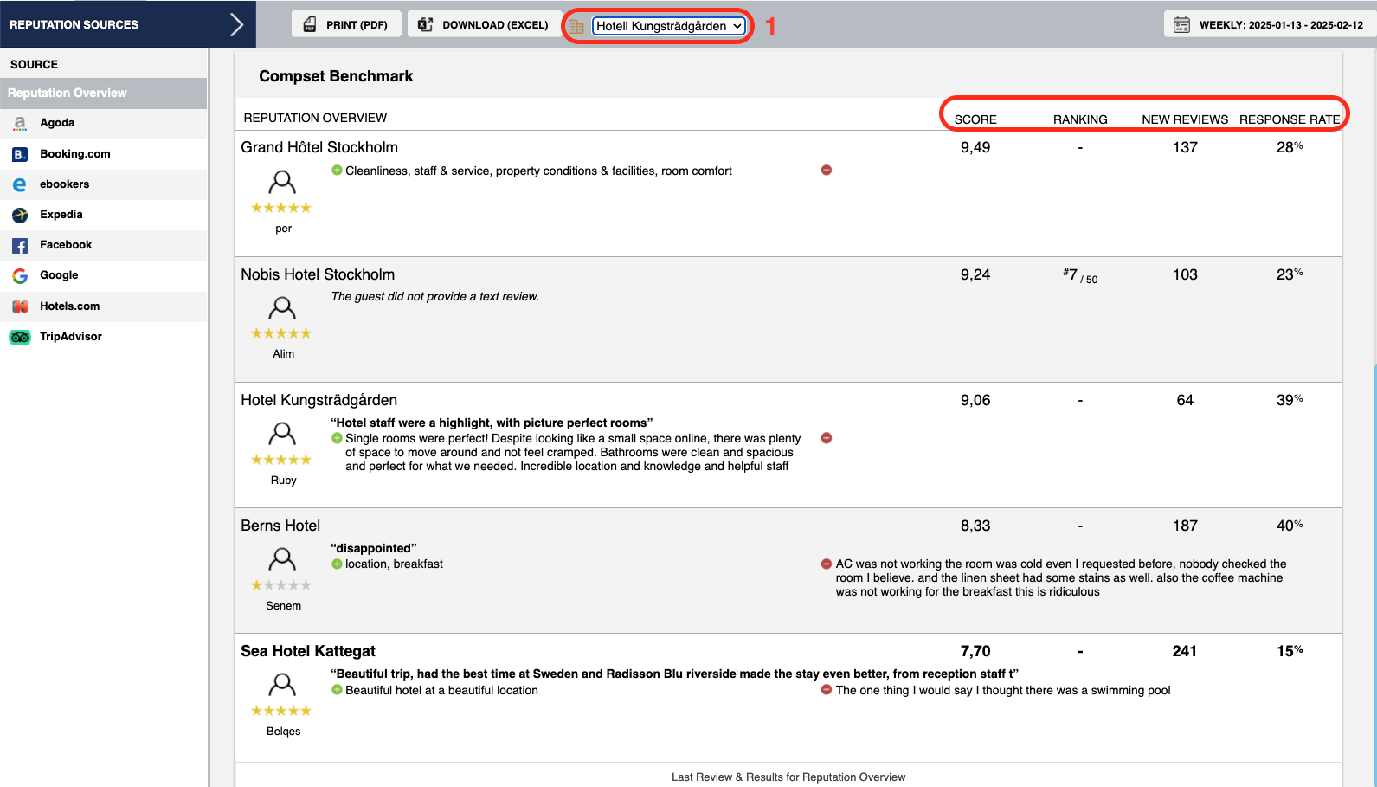Click reviewer avatar for Senem
This screenshot has height=787, width=1377.
[x=282, y=558]
